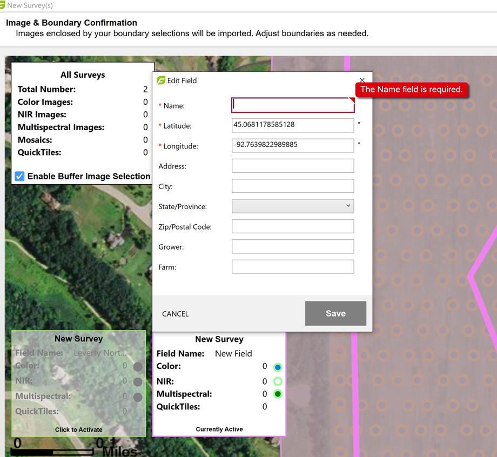Click into the required Name input field
Screen dimensions: 497x457
click(x=293, y=105)
